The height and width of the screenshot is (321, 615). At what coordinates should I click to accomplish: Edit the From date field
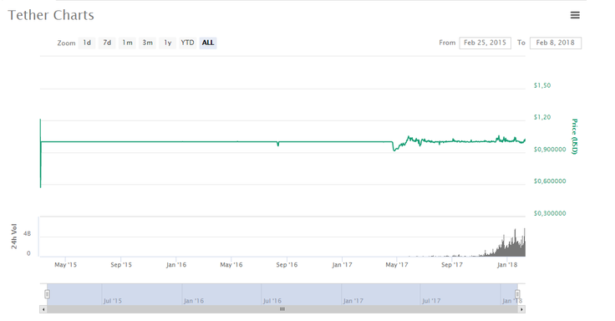485,43
